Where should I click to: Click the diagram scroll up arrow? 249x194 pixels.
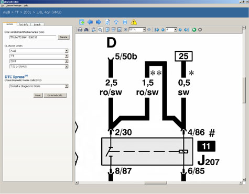click(x=244, y=28)
